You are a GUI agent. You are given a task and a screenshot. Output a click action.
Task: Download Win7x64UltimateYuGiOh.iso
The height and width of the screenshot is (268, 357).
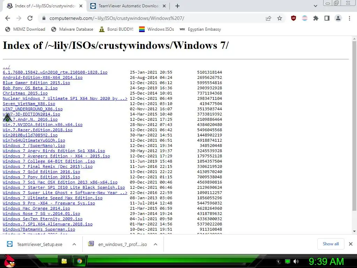[34, 140]
